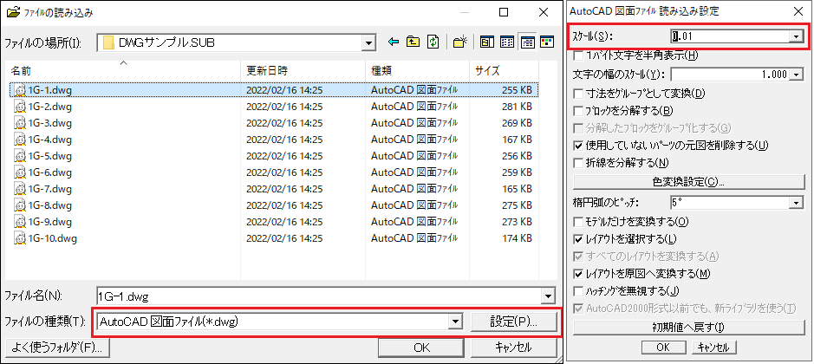Switch to folder preview pane view icon
The image size is (814, 364).
487,42
